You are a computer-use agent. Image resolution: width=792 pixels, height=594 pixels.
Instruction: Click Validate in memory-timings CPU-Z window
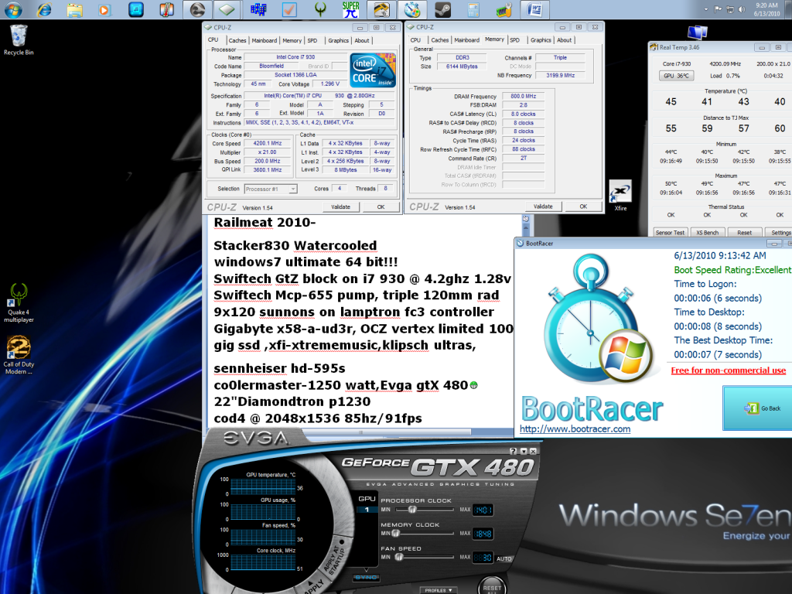click(543, 206)
